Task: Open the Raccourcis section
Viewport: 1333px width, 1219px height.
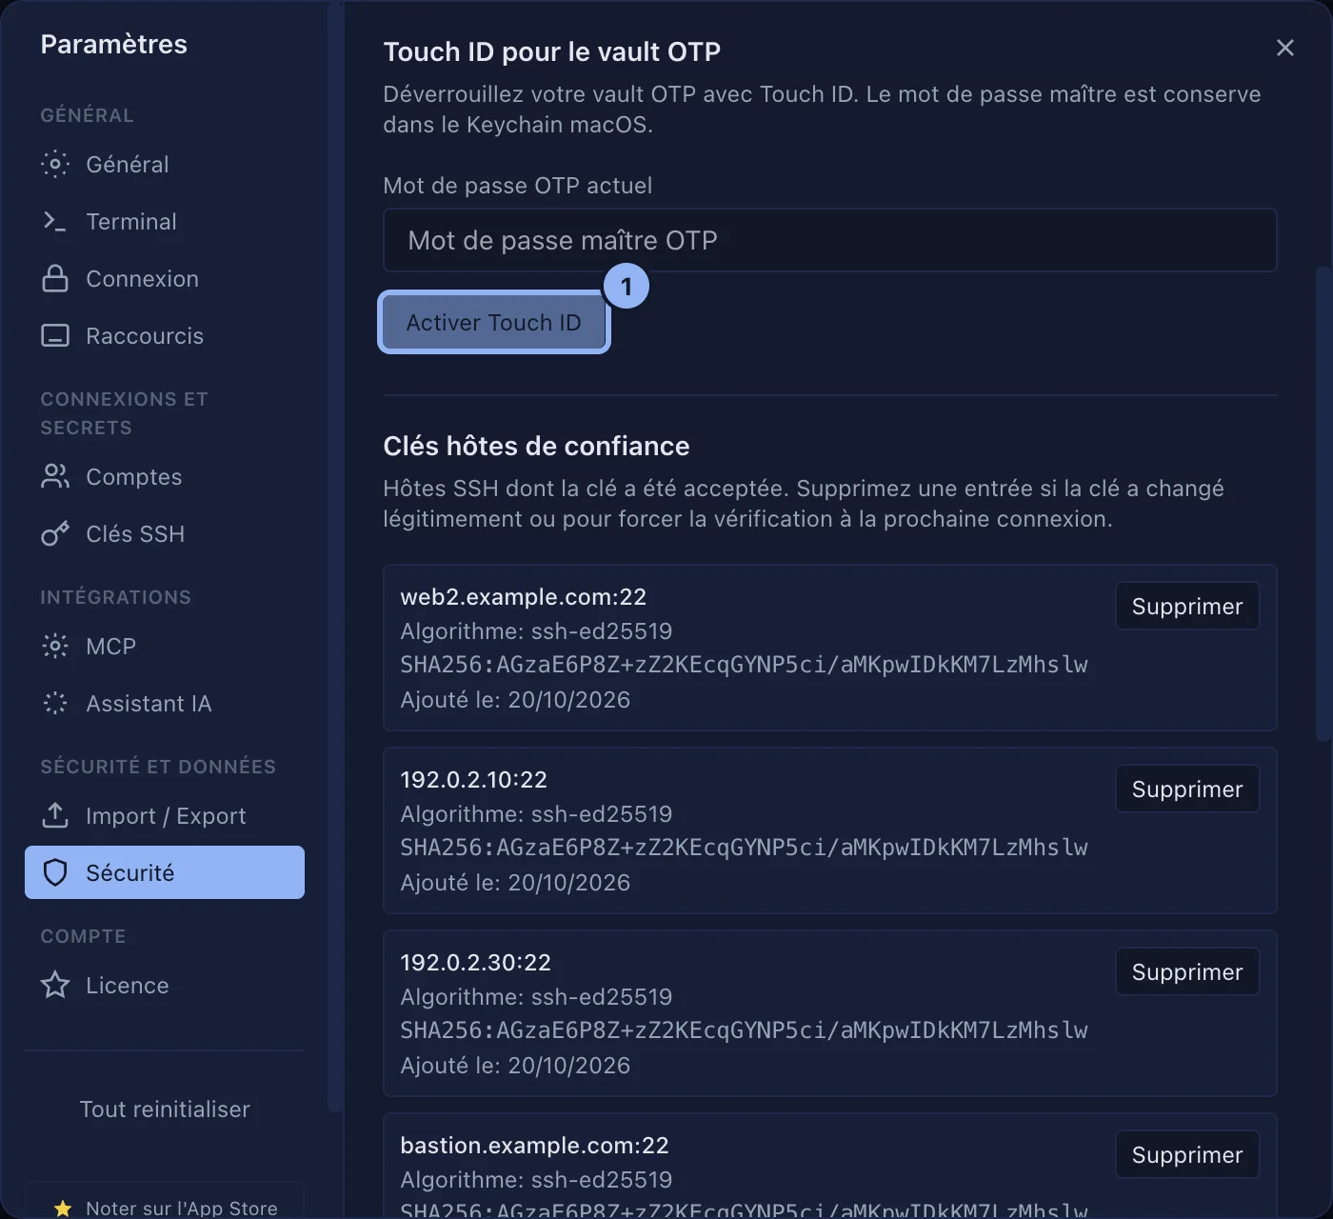Action: (x=165, y=335)
